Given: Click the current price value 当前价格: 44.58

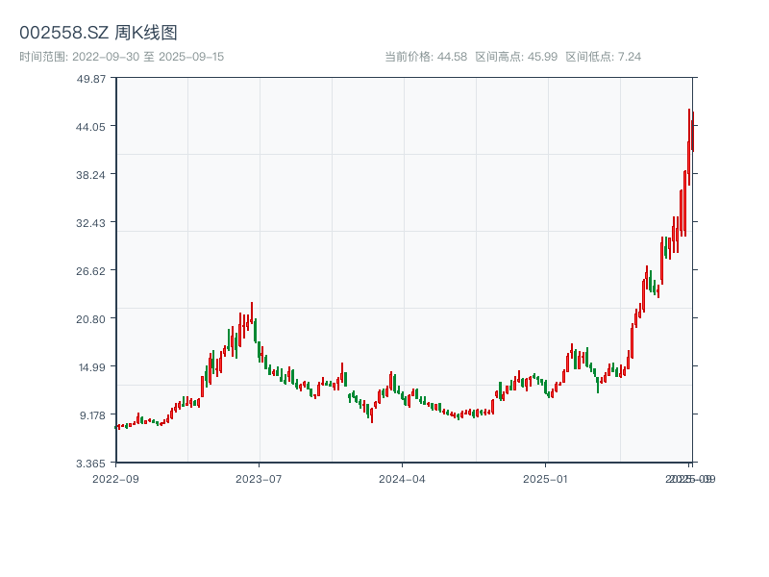Looking at the screenshot, I should (426, 57).
